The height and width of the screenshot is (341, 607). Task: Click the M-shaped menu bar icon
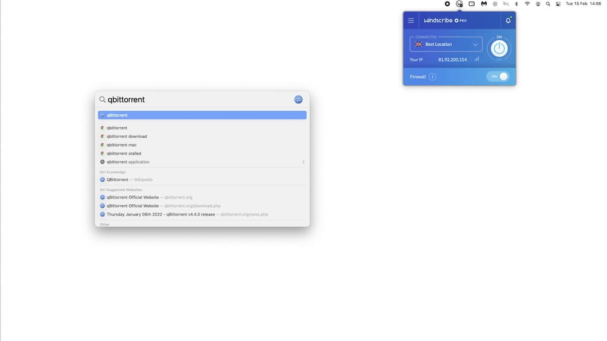[484, 4]
